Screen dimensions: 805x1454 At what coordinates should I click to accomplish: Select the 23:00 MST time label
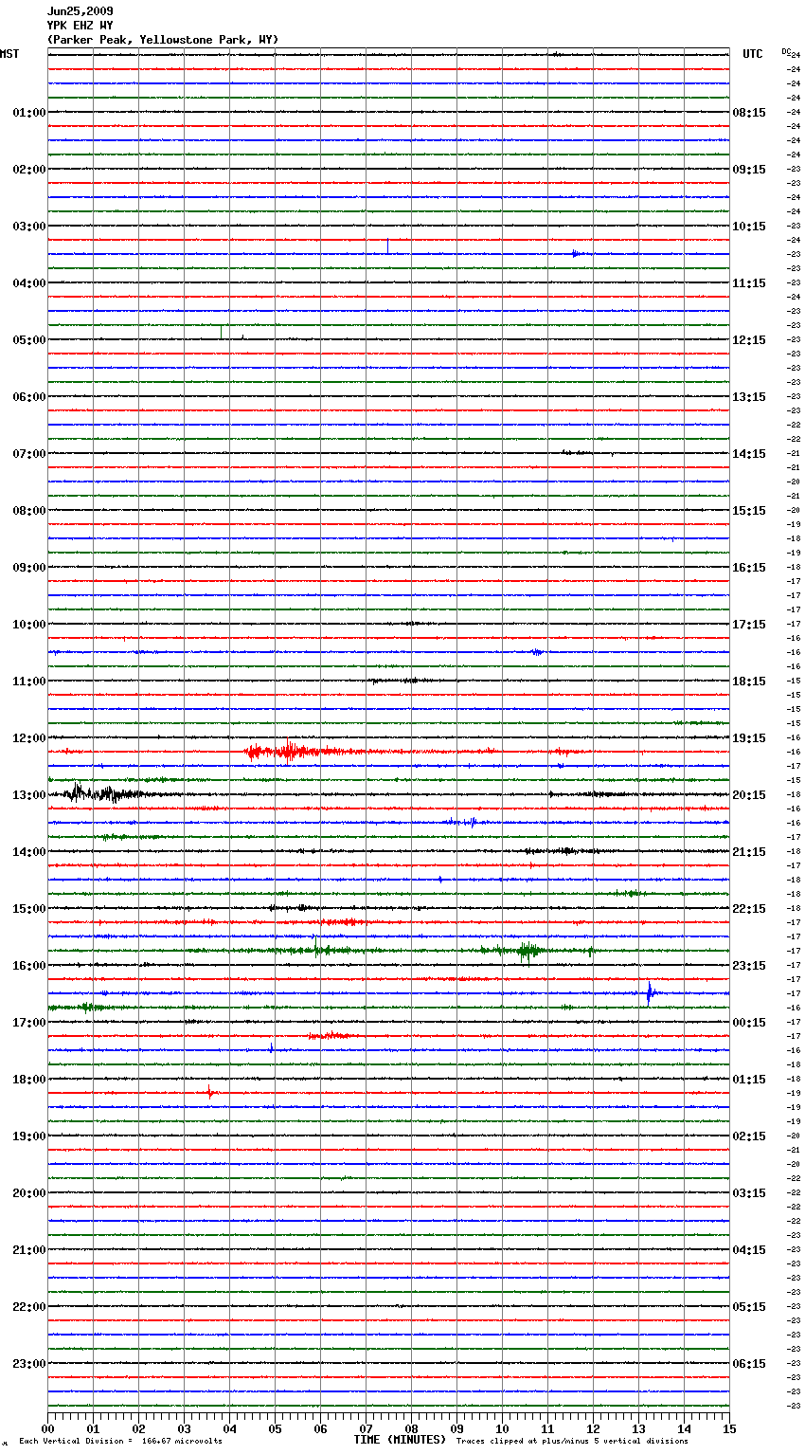[29, 1364]
